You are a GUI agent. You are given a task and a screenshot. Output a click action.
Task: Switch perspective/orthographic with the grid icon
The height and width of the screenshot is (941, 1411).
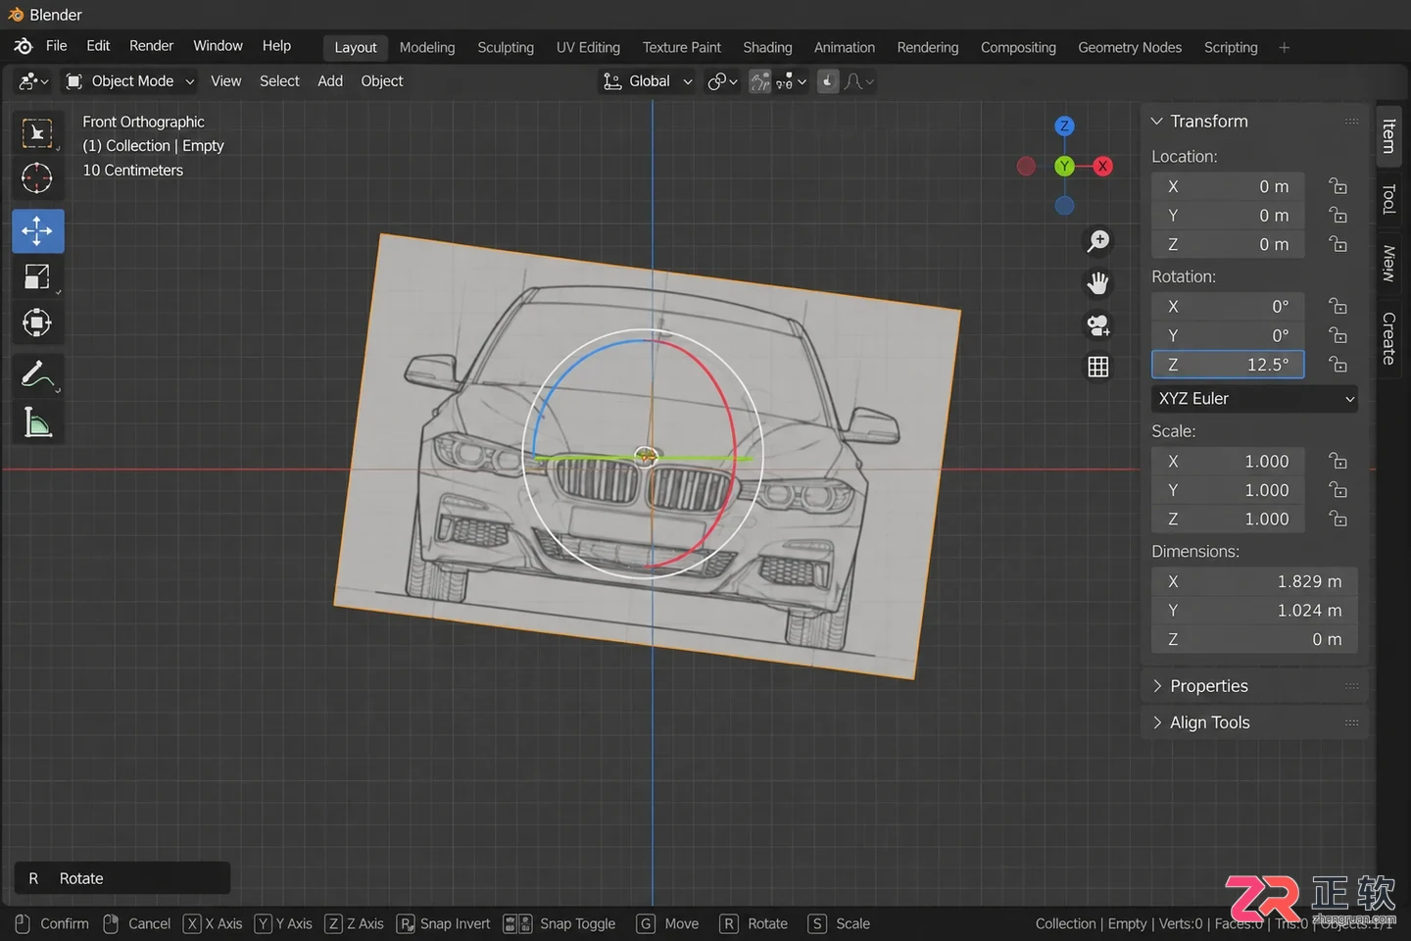[x=1098, y=367]
